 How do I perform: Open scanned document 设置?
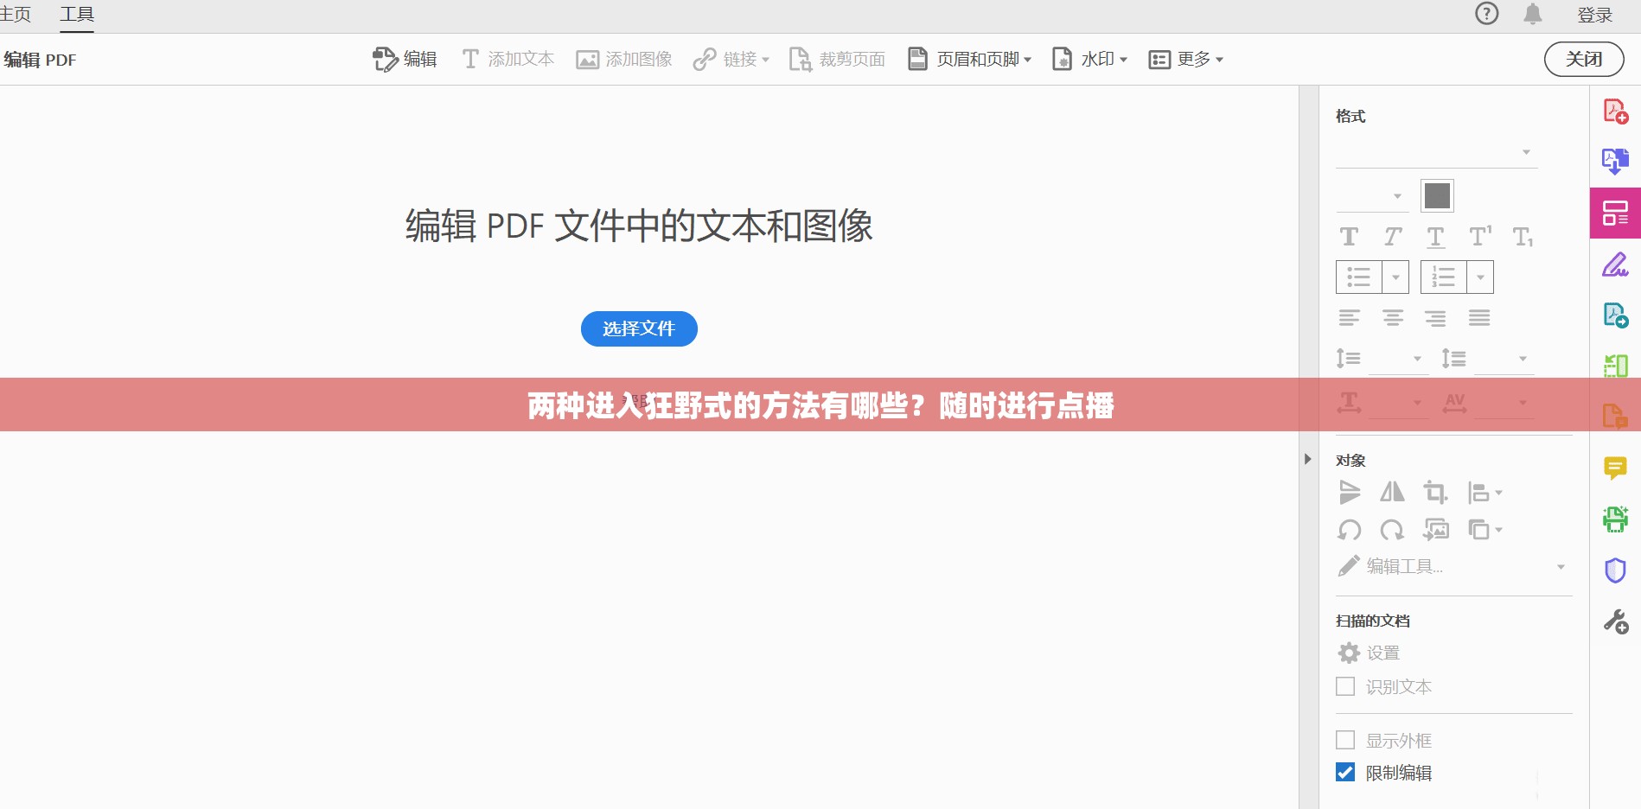(1369, 653)
